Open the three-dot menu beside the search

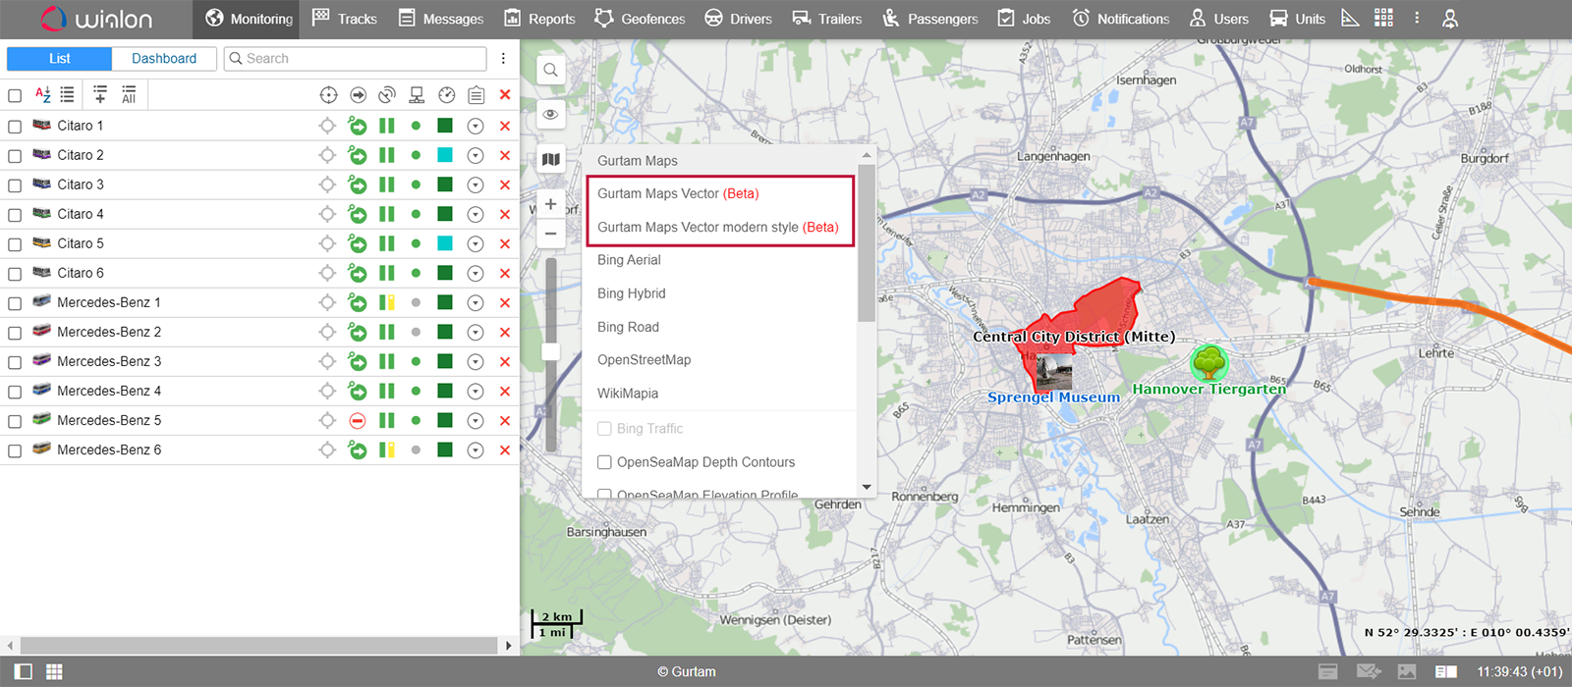point(503,59)
